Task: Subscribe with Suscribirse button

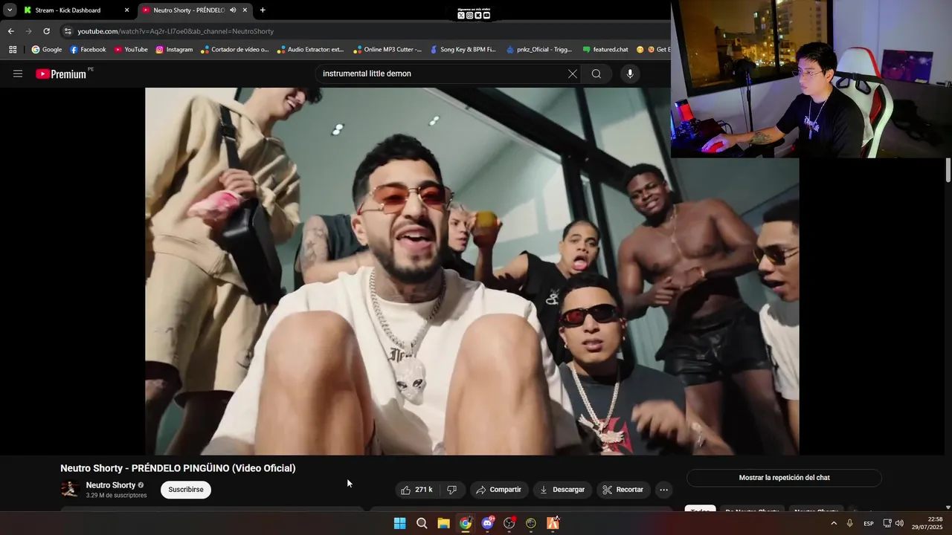Action: coord(186,490)
